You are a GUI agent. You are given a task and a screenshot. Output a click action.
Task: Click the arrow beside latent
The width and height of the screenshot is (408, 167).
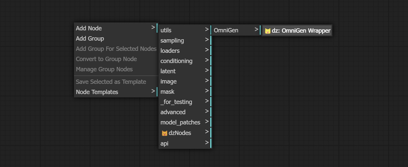point(207,70)
